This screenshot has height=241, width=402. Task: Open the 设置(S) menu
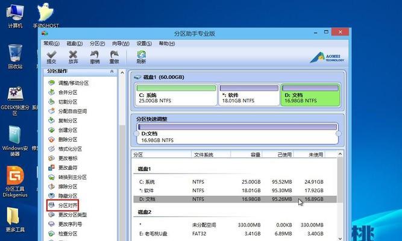[144, 43]
